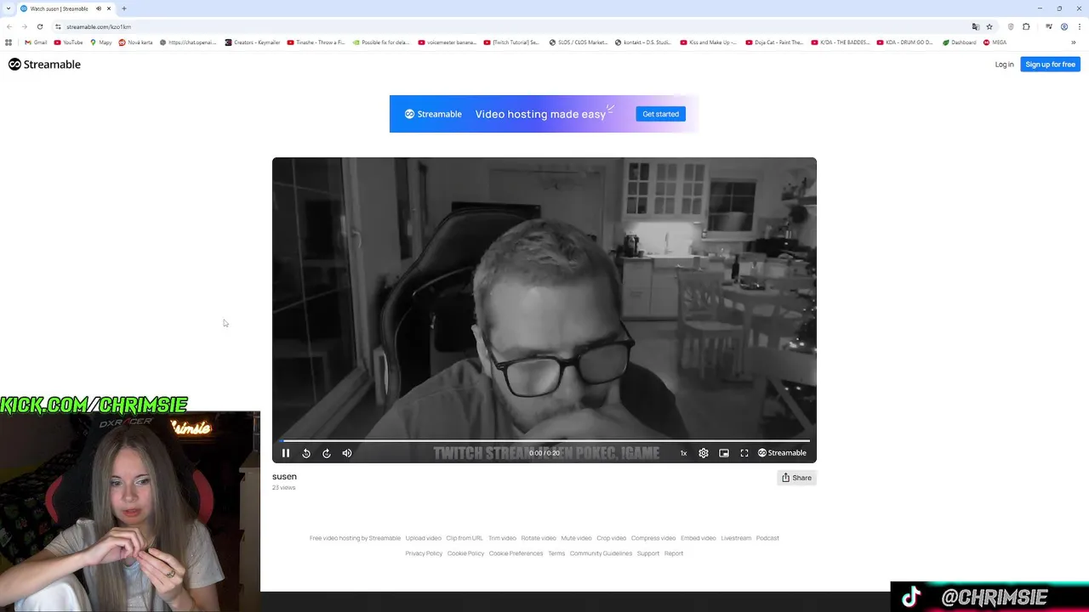Click Free video hosting by Streamable link
The width and height of the screenshot is (1089, 612).
(x=355, y=538)
